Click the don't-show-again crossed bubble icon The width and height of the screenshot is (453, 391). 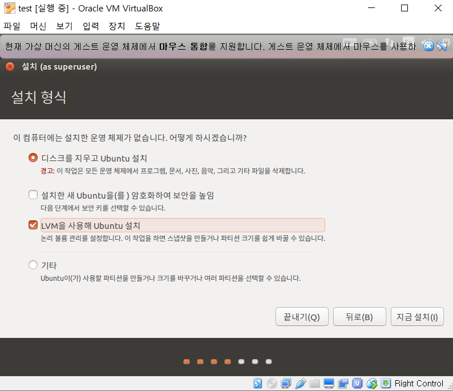coord(442,46)
